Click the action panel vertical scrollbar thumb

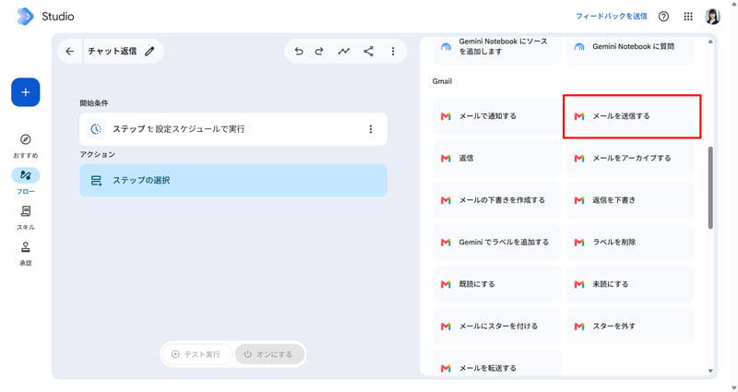710,188
